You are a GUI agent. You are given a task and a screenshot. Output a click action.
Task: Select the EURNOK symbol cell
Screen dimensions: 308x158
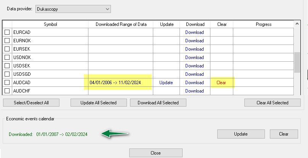[50, 41]
